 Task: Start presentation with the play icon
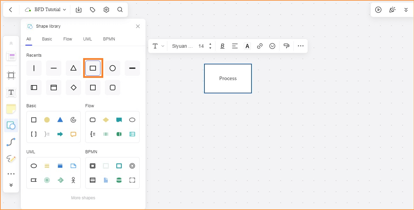pyautogui.click(x=378, y=10)
